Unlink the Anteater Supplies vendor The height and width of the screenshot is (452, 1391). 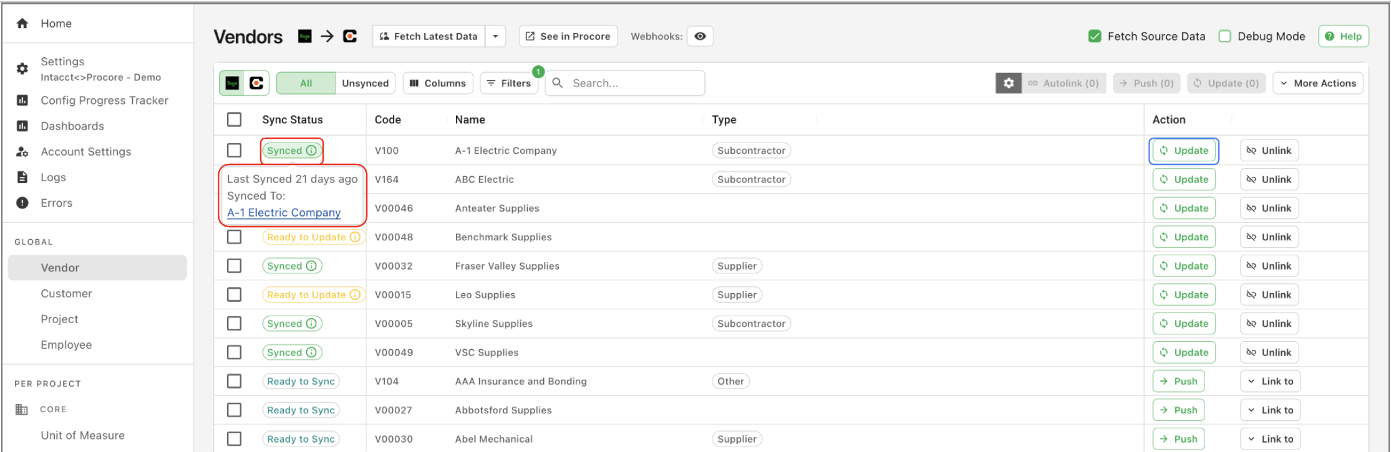[x=1269, y=208]
